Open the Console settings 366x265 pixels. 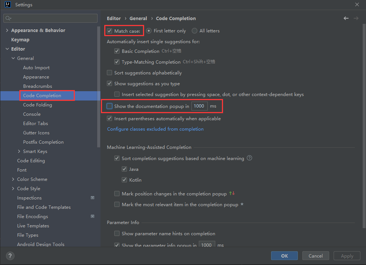(32, 114)
